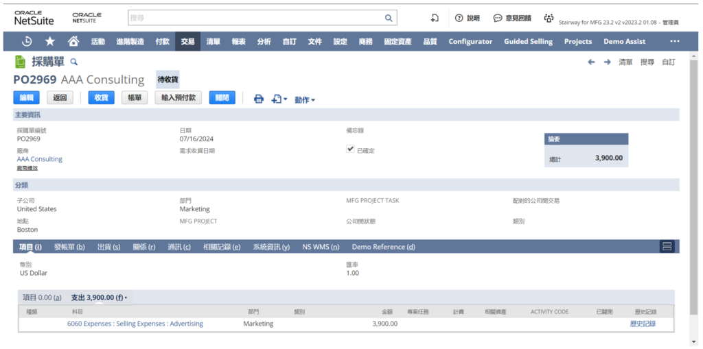The image size is (703, 349).
Task: Toggle the subtab layout view icon
Action: 667,246
